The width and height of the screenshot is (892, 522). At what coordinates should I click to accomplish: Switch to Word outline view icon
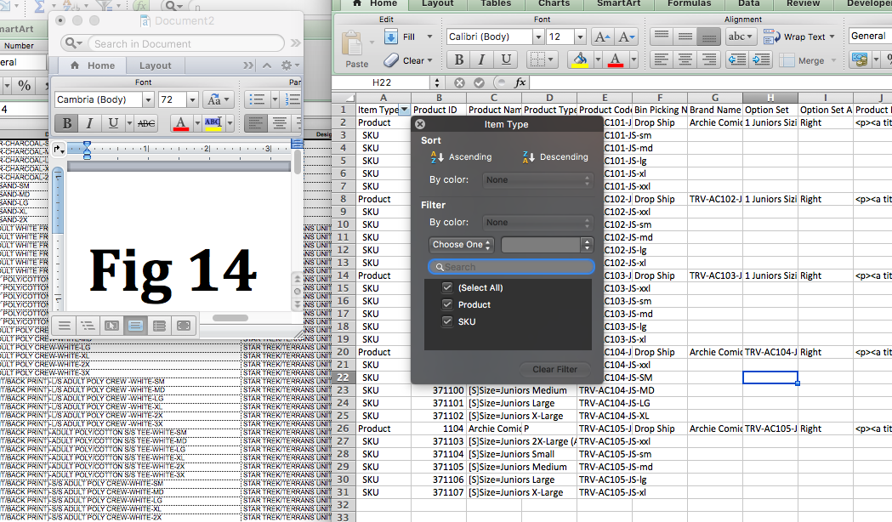88,326
